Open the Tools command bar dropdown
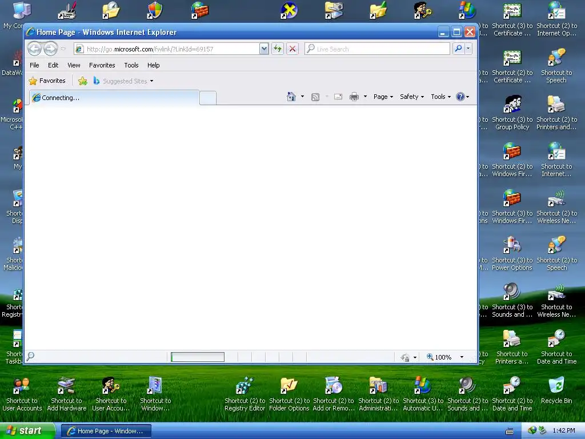This screenshot has height=439, width=585. tap(440, 97)
